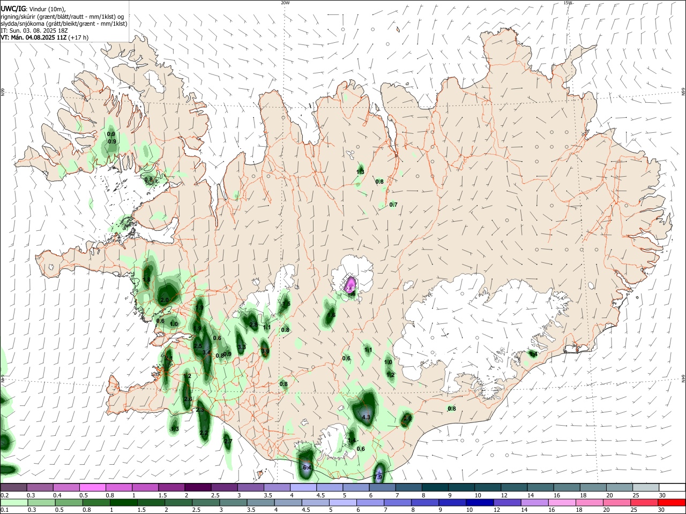Select the 2.2 precipitation label
The width and height of the screenshot is (686, 514).
pos(204,433)
